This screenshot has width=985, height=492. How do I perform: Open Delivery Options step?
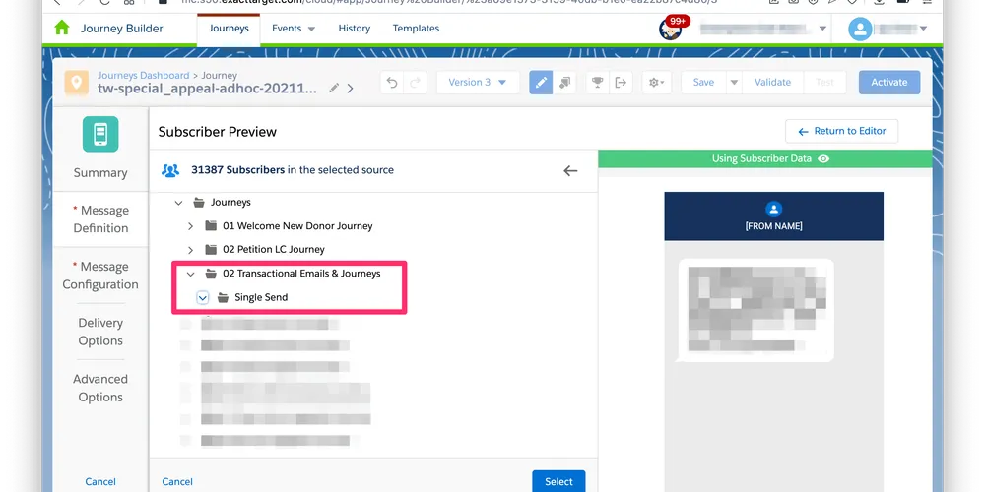[x=100, y=332]
